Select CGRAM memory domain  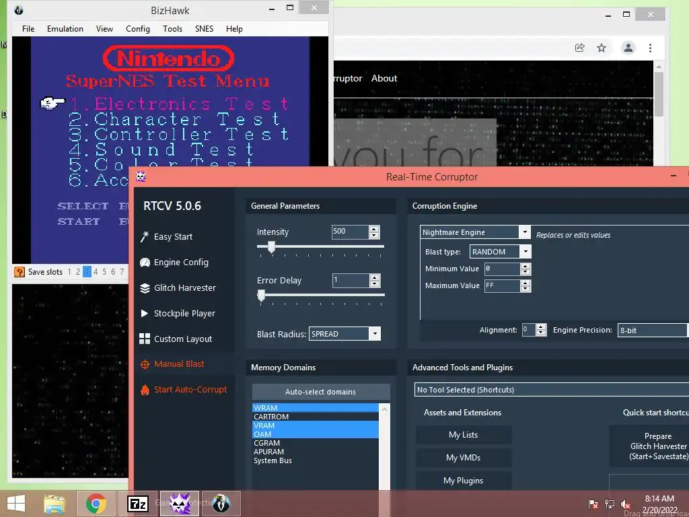316,443
